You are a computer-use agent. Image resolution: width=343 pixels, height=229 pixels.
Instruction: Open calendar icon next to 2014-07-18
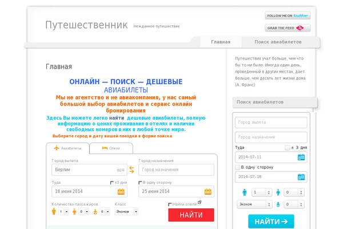click(301, 177)
